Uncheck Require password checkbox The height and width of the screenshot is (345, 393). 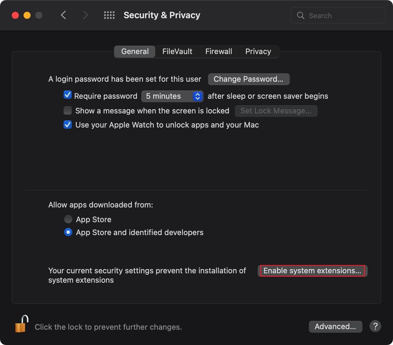[67, 95]
